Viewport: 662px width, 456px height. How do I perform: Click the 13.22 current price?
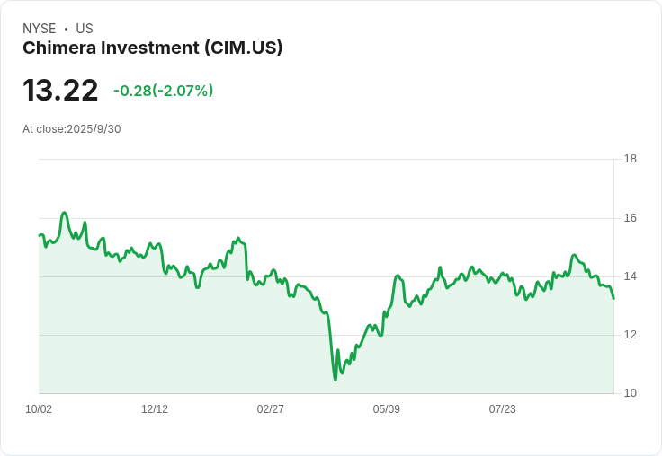click(60, 91)
